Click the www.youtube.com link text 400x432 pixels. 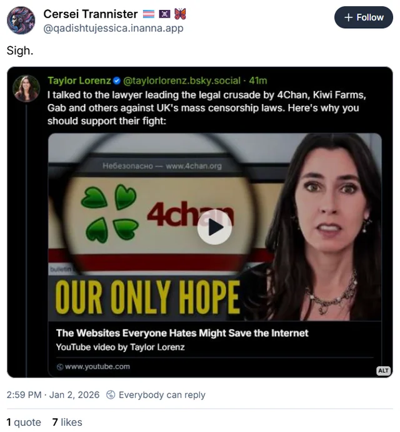point(97,367)
